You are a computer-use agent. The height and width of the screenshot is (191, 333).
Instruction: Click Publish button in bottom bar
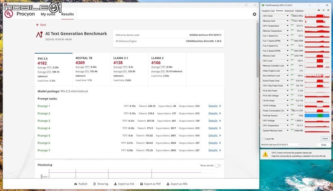(81, 184)
